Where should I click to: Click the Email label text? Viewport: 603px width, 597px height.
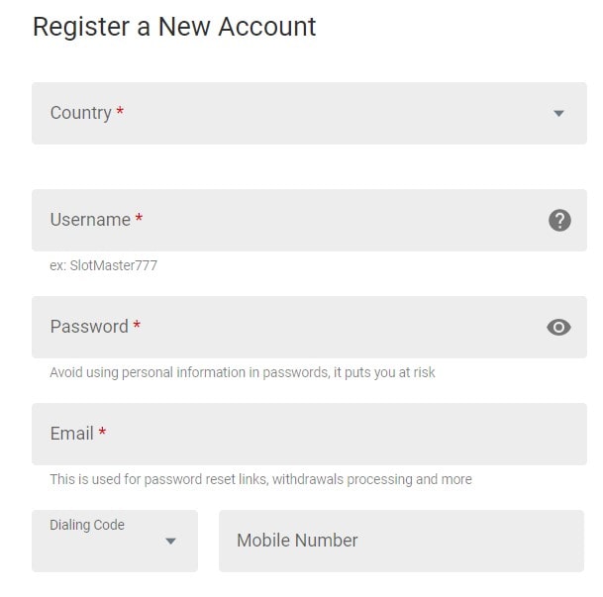pyautogui.click(x=72, y=434)
